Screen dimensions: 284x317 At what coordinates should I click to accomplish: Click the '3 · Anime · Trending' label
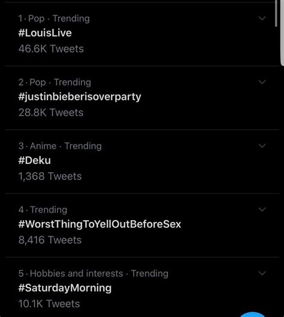coord(60,146)
